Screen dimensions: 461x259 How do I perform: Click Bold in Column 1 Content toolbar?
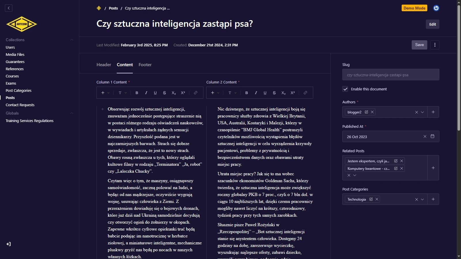(x=137, y=93)
